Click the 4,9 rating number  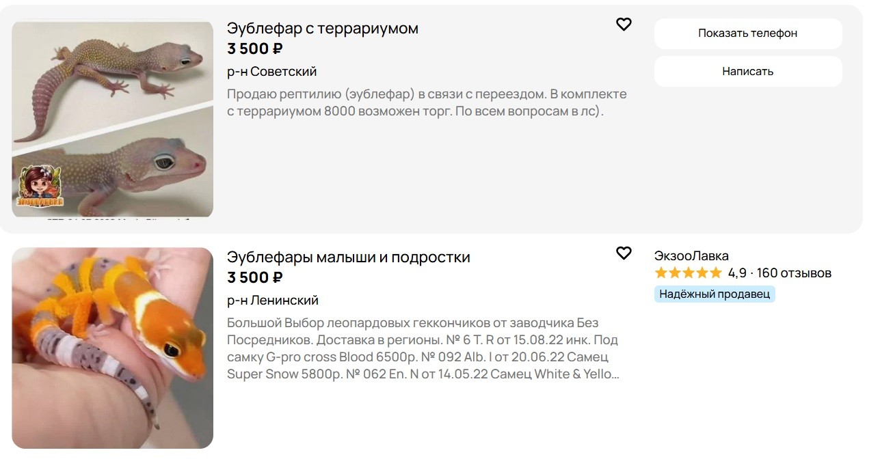click(x=737, y=273)
